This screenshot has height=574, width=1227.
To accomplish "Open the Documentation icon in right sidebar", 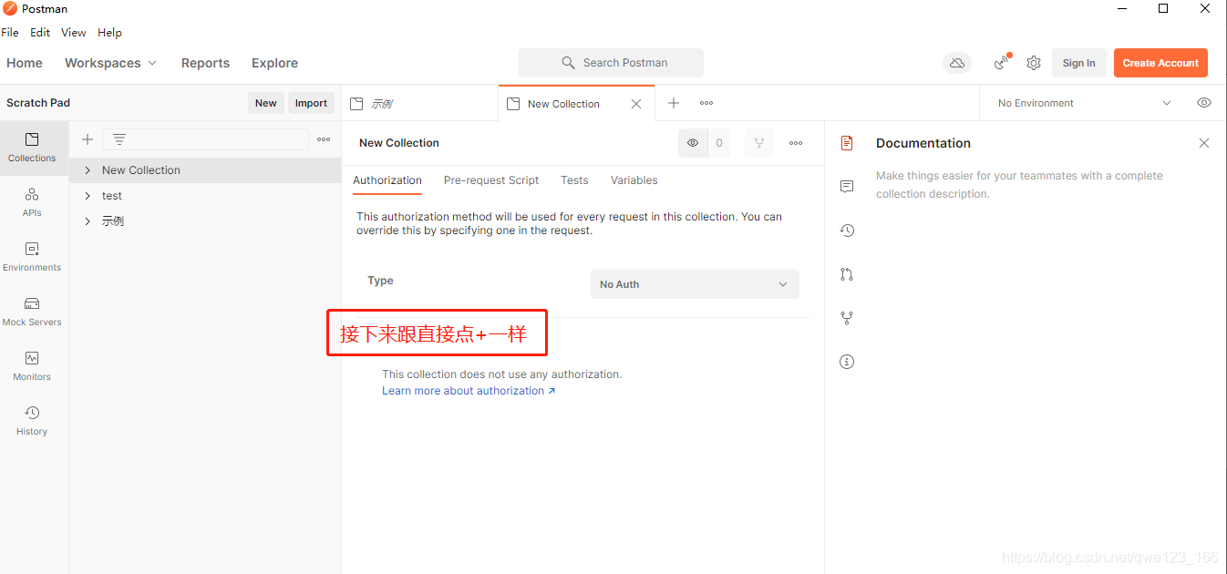I will 847,143.
